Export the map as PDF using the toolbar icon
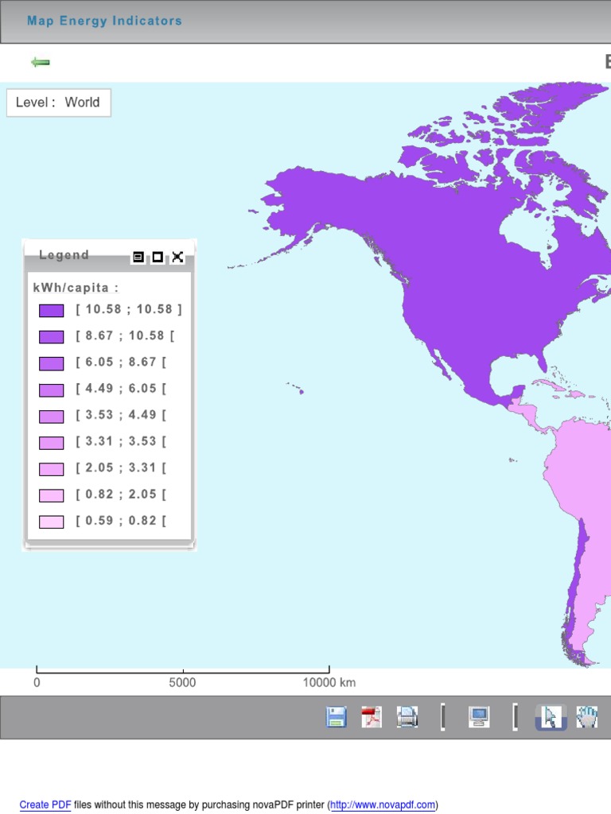611x814 pixels. (x=372, y=717)
